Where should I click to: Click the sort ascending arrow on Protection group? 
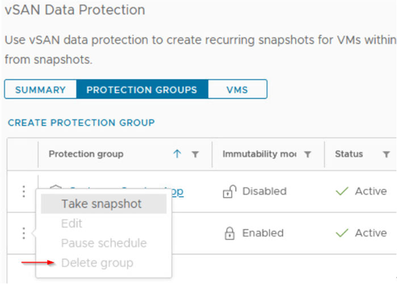[177, 154]
